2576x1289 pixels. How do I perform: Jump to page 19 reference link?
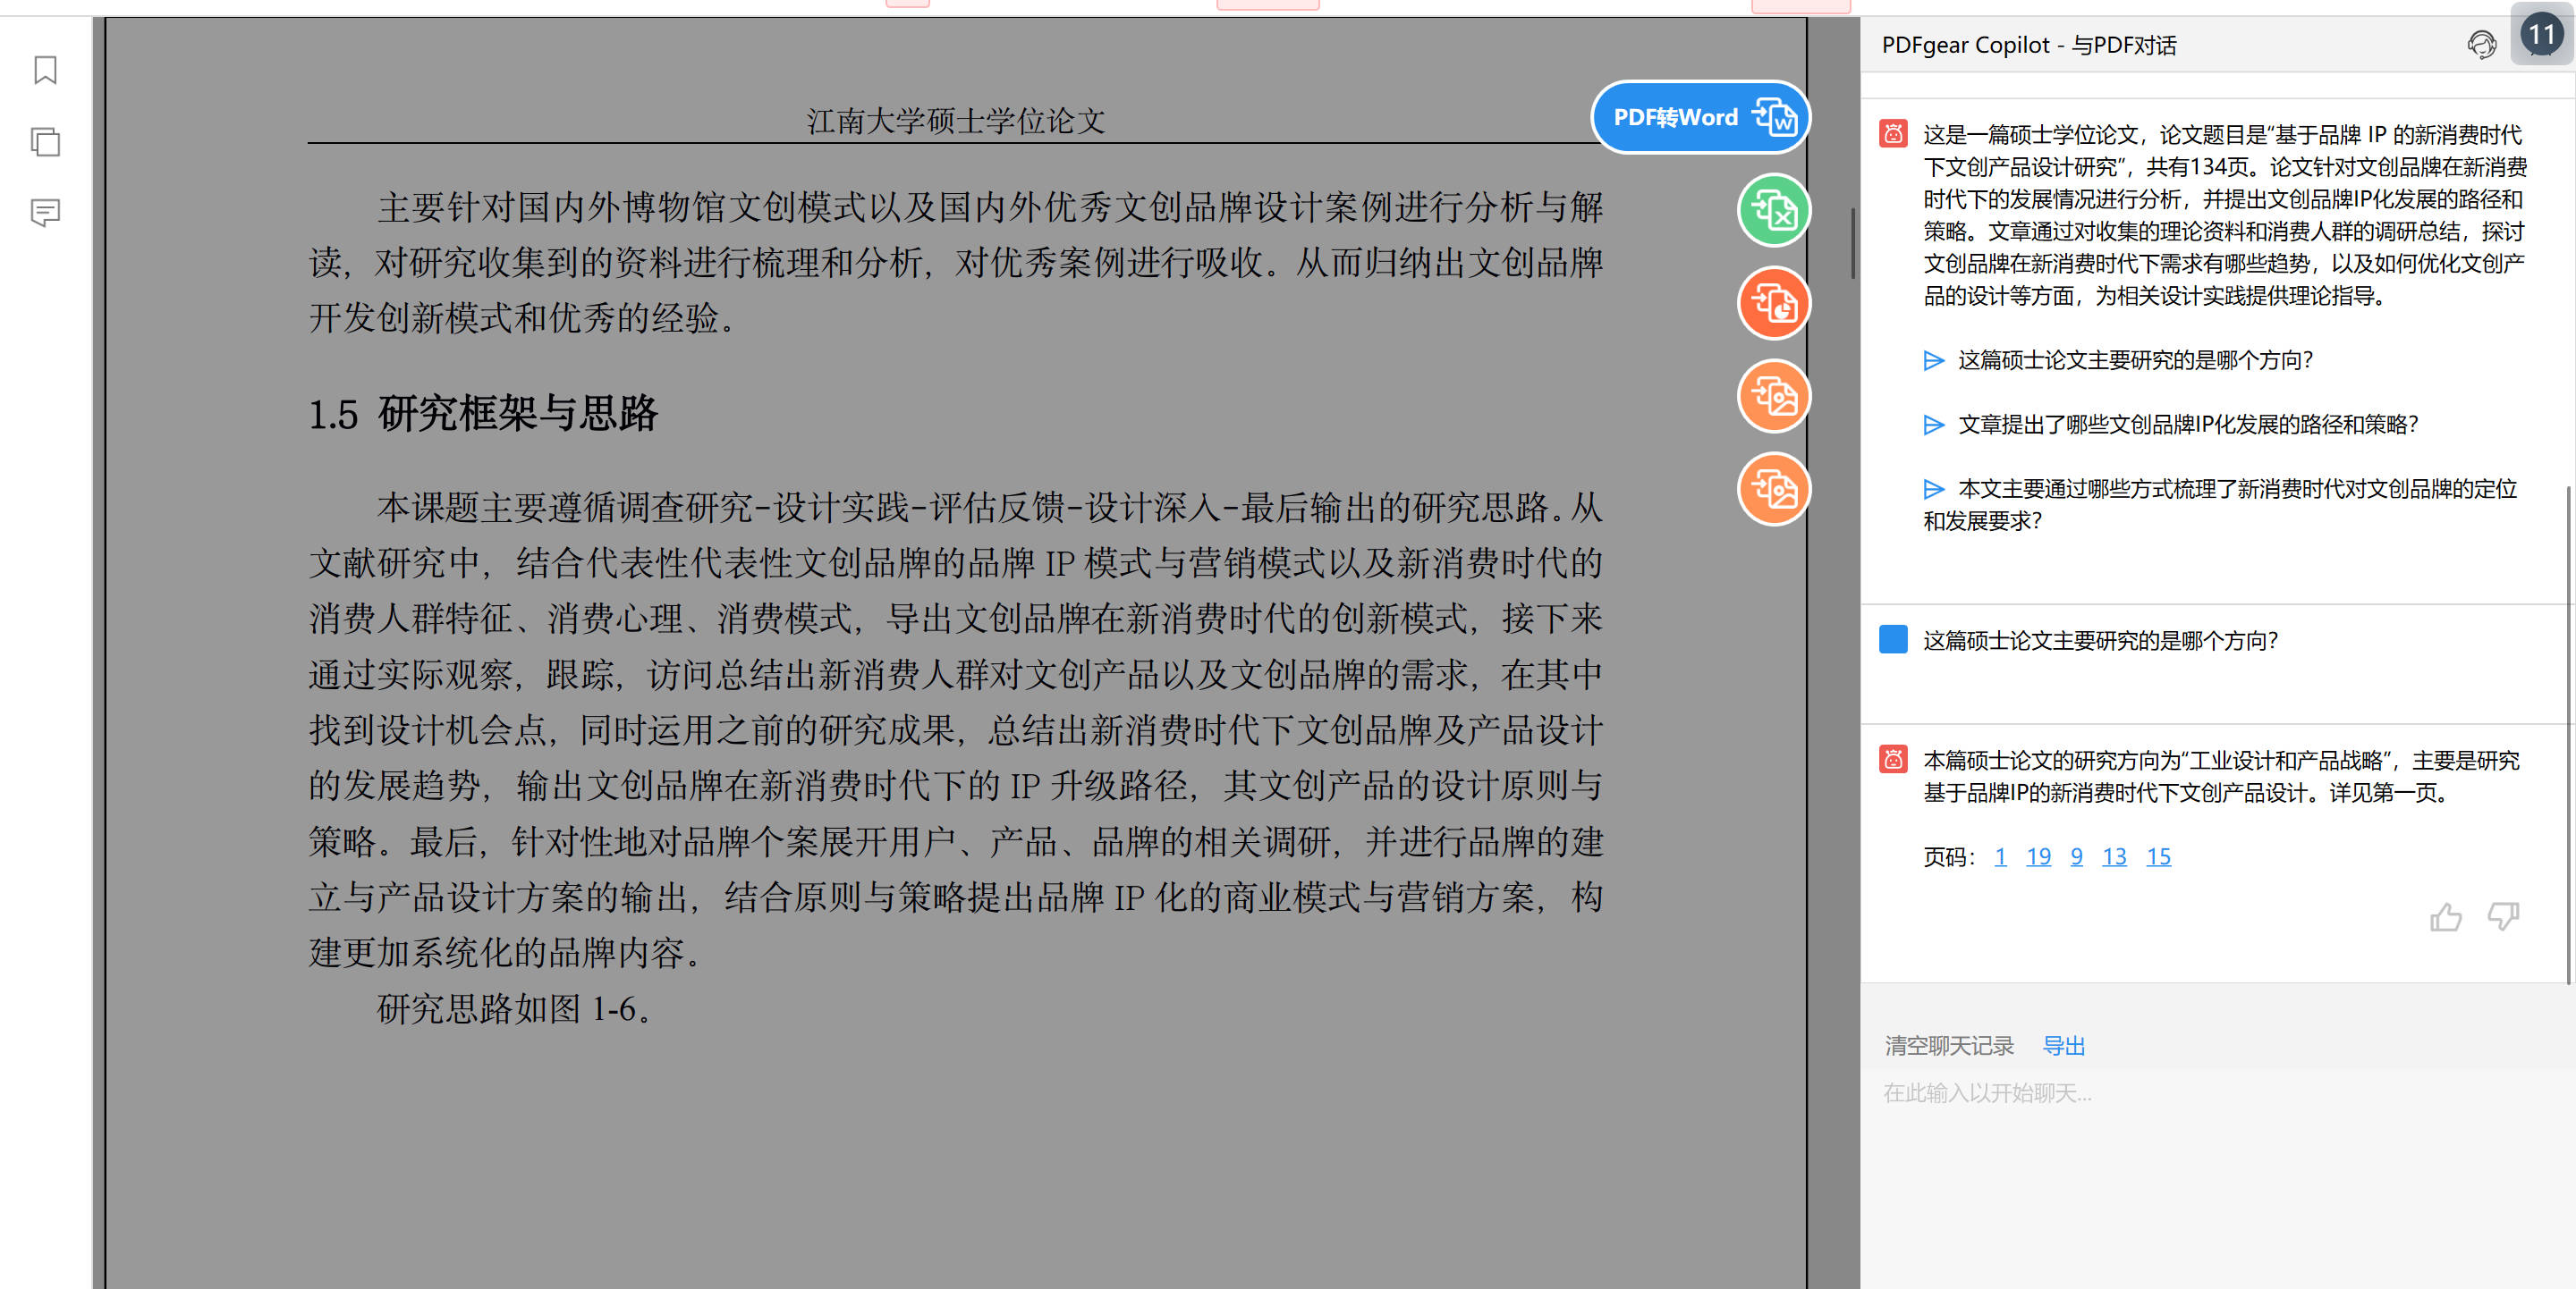click(x=2038, y=856)
